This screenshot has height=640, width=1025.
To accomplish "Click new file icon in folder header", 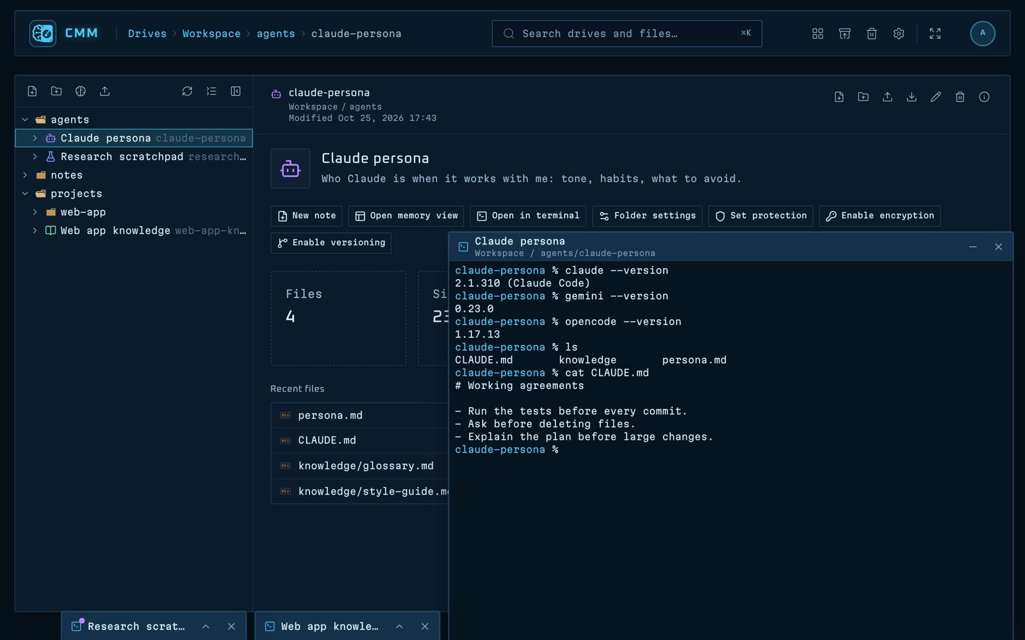I will [839, 97].
